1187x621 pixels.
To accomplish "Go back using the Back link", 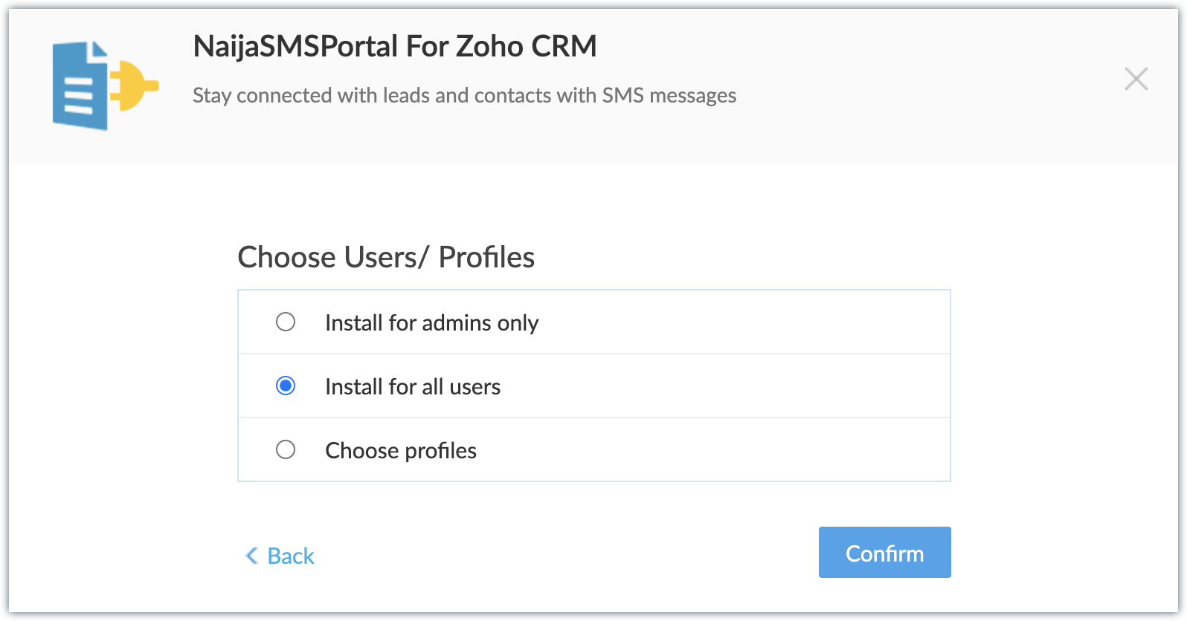I will (x=291, y=556).
